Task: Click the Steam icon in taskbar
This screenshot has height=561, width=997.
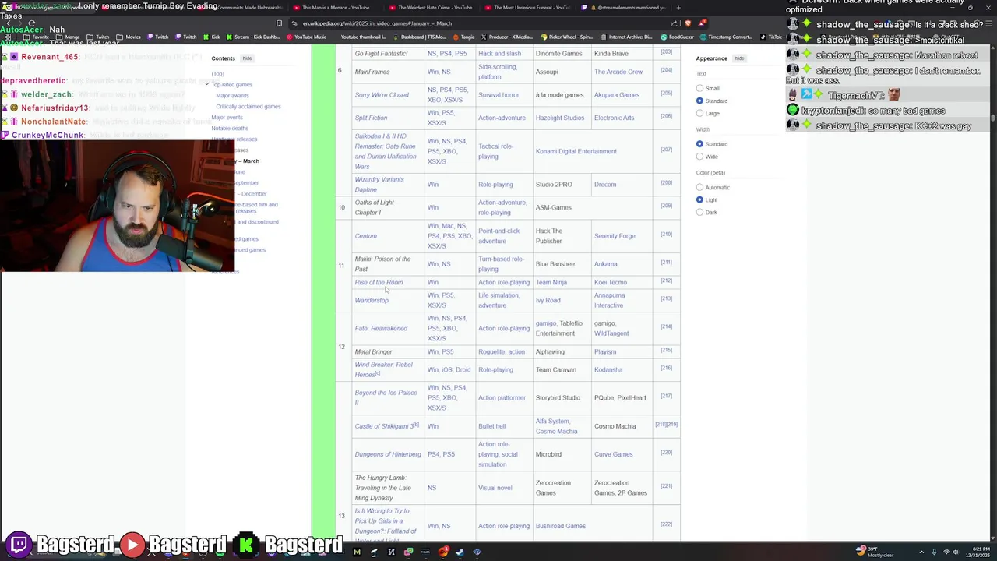Action: point(460,552)
